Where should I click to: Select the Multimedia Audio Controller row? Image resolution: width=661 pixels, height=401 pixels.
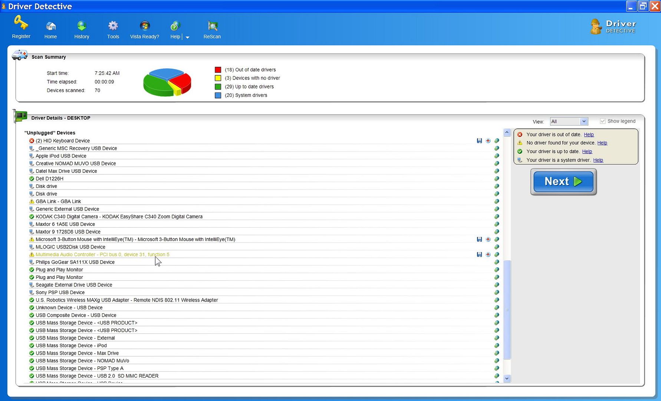click(263, 255)
